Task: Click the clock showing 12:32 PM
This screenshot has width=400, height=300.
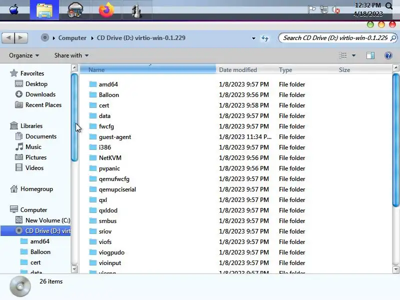Action: (x=367, y=5)
